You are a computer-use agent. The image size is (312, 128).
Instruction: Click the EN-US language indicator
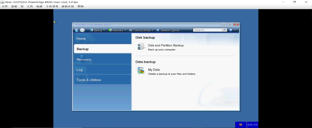pos(253,125)
